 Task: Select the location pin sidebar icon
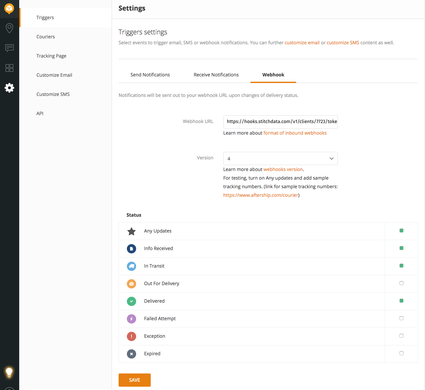9,28
